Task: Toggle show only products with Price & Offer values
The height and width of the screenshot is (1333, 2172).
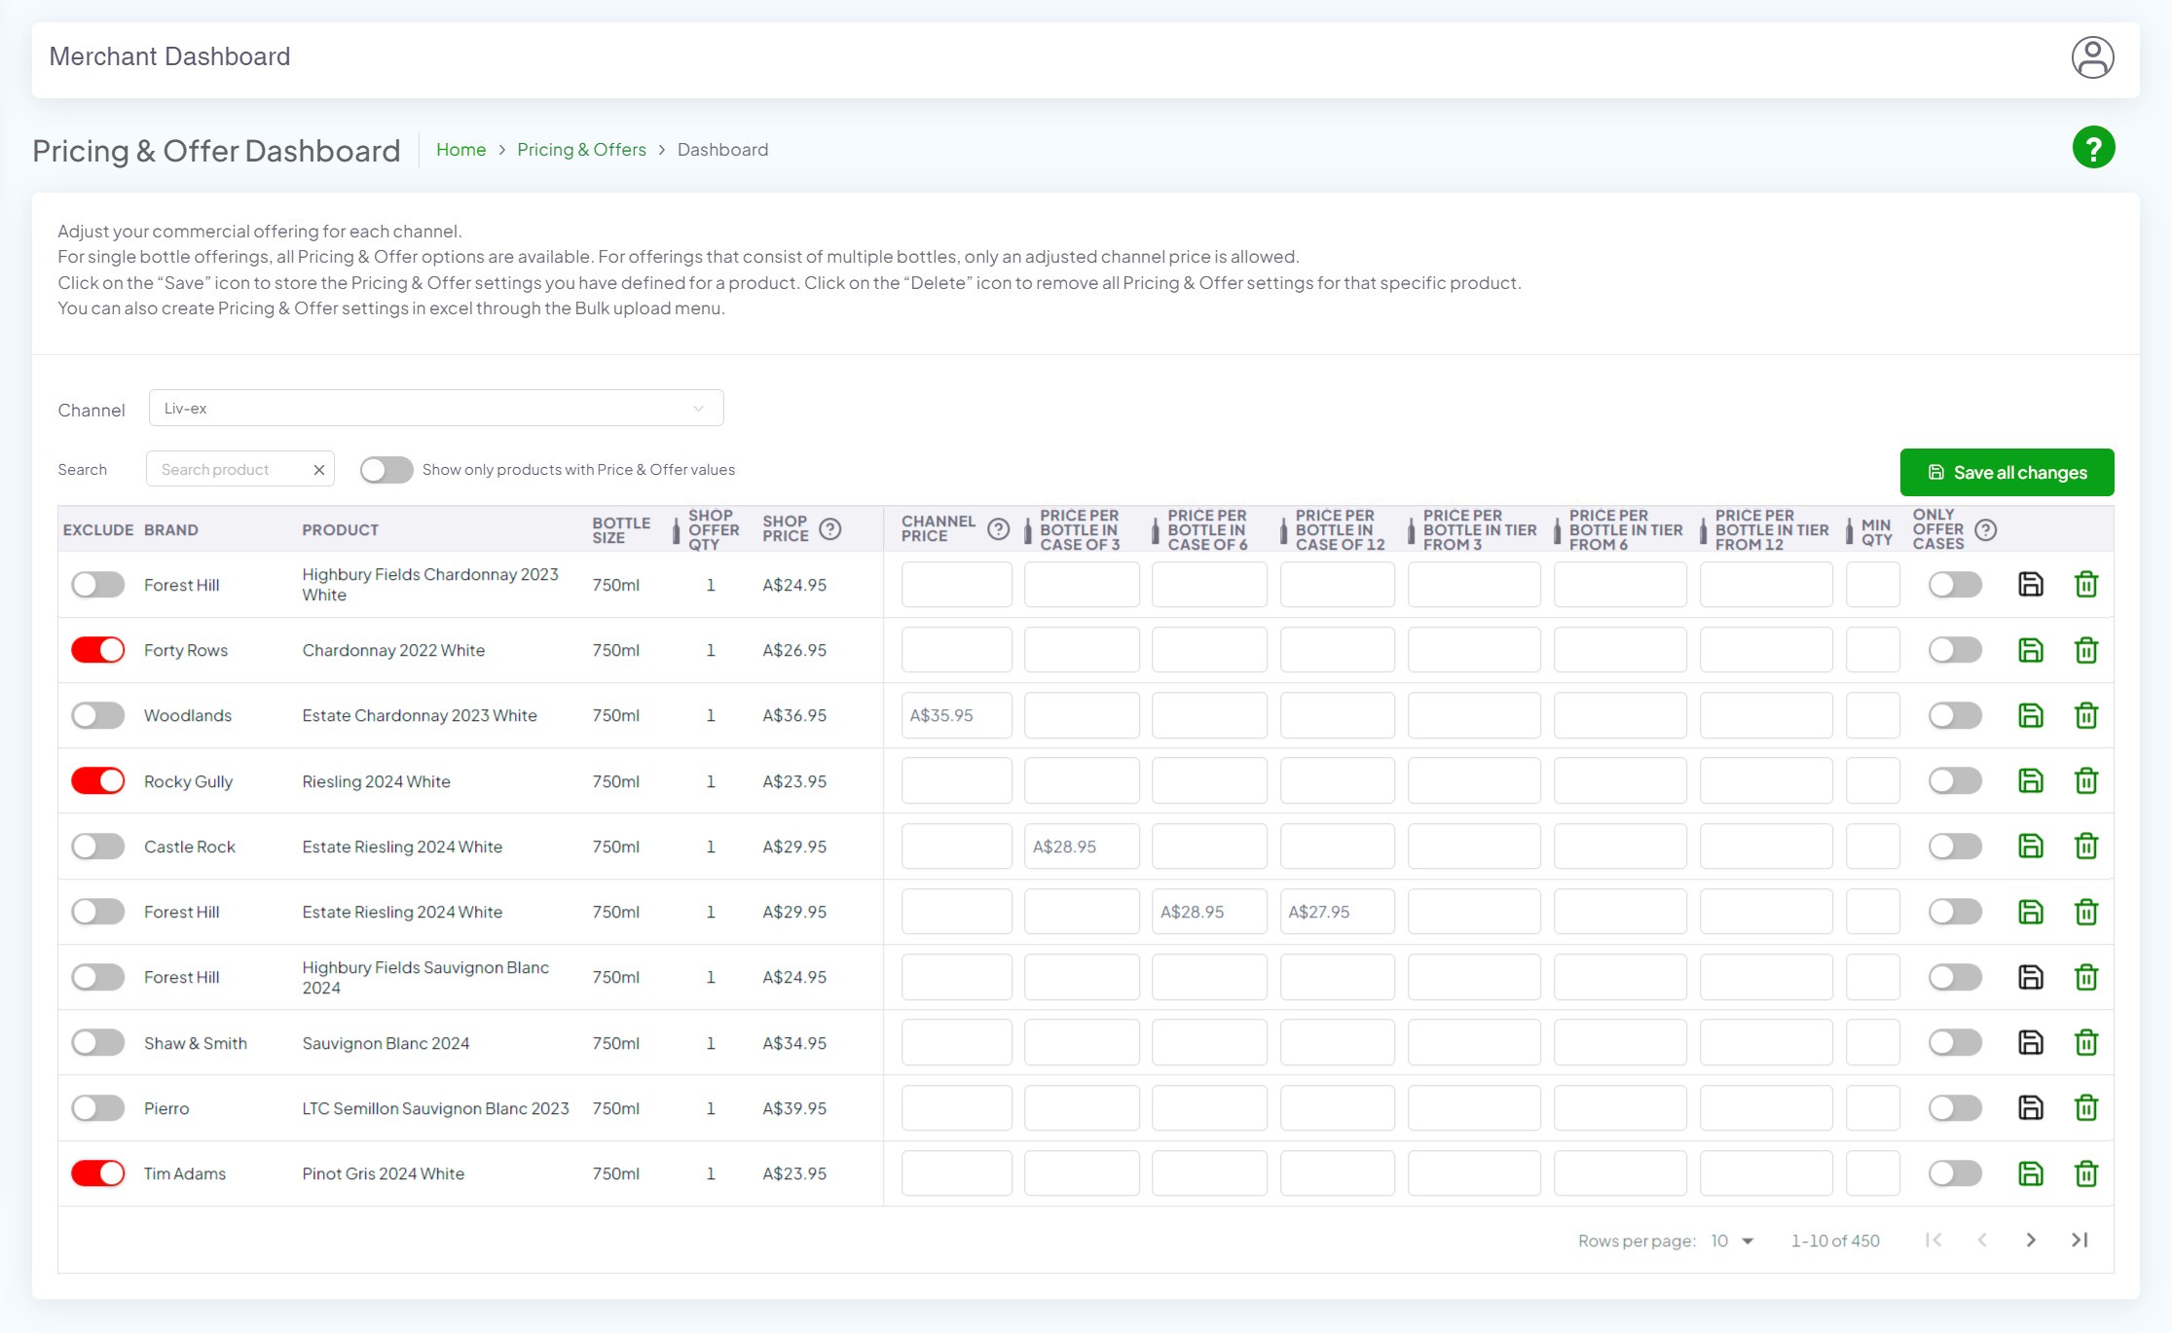Action: (x=387, y=470)
